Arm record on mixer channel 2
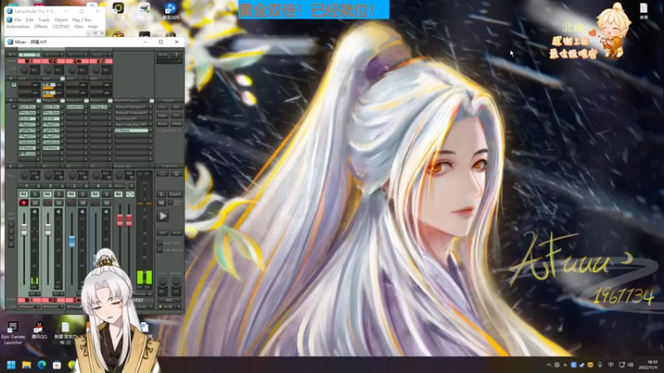The image size is (664, 373). point(47,203)
